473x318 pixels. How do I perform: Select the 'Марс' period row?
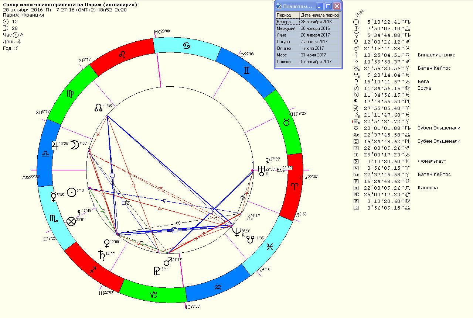tap(307, 55)
